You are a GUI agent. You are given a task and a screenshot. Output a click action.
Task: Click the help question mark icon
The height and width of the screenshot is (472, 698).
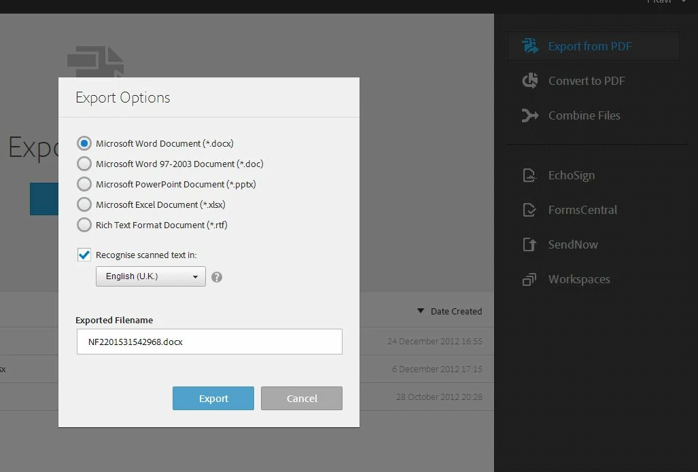point(217,277)
